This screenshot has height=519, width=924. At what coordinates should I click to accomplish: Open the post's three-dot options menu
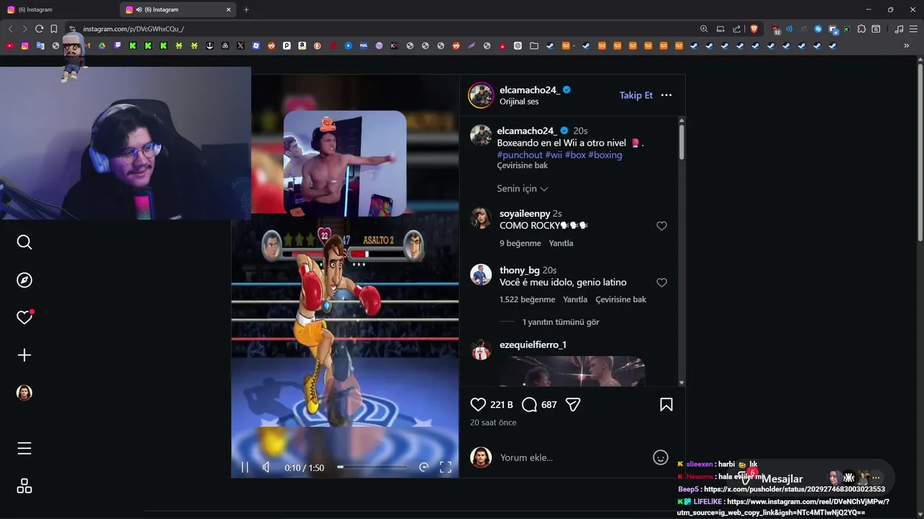click(x=666, y=95)
